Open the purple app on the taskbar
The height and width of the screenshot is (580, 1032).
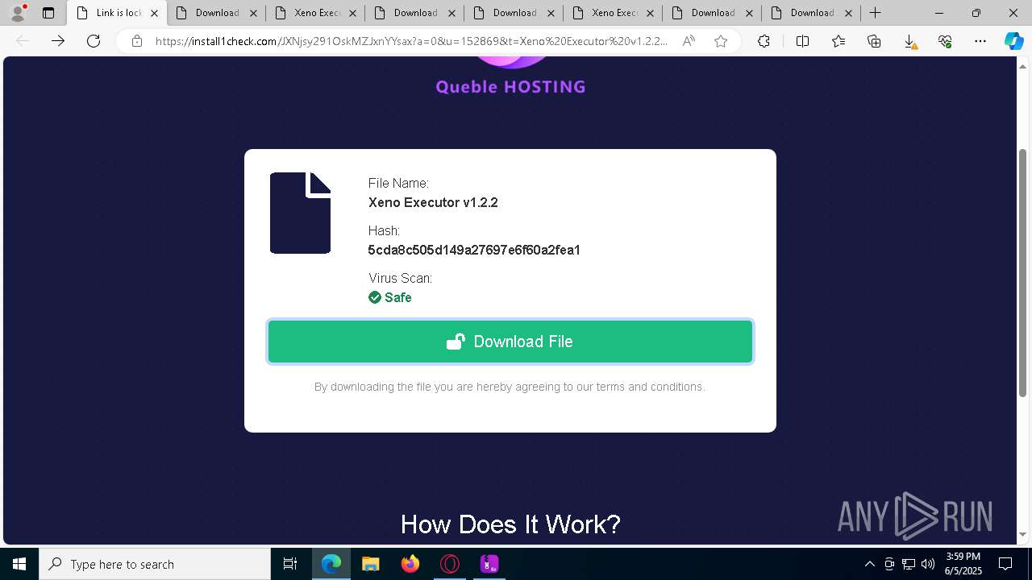click(x=489, y=564)
